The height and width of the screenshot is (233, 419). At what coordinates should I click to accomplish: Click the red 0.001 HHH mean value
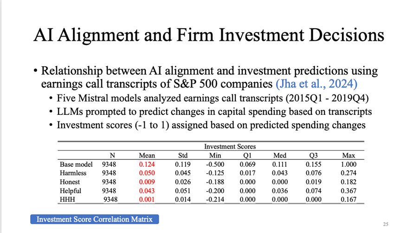tap(147, 200)
